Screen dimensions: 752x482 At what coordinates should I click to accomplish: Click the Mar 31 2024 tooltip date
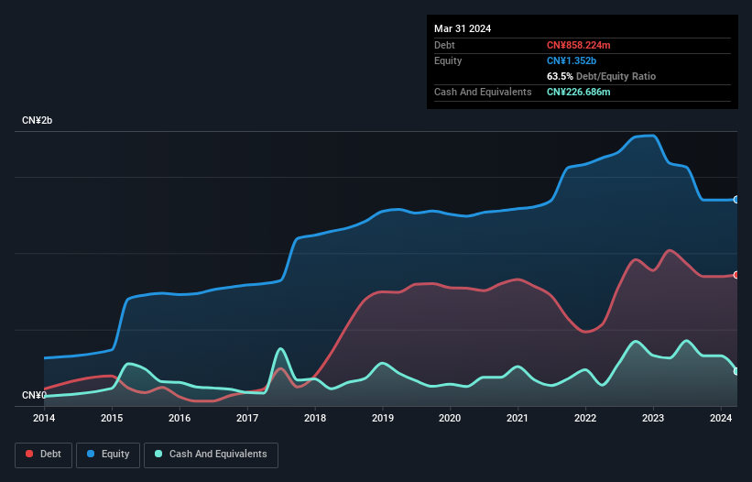(x=463, y=28)
